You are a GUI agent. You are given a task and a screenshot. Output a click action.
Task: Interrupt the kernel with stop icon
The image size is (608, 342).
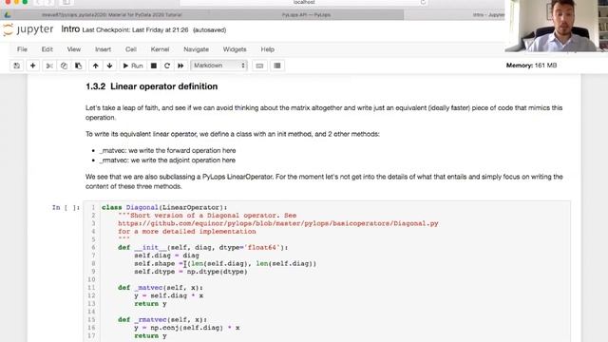(154, 66)
